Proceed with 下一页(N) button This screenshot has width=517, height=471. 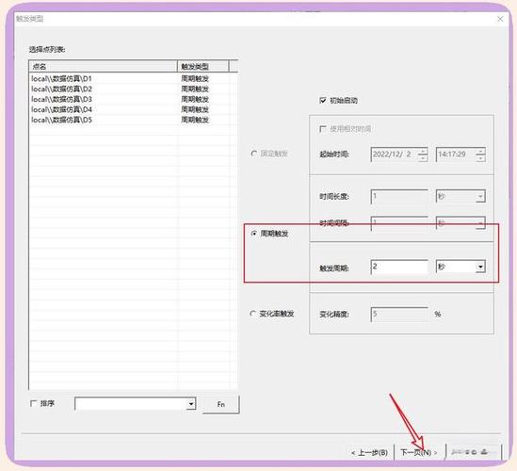pos(419,452)
